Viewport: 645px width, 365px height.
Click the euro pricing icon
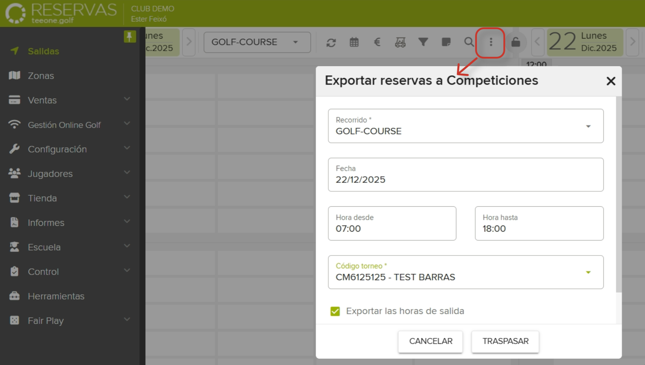[x=377, y=42]
